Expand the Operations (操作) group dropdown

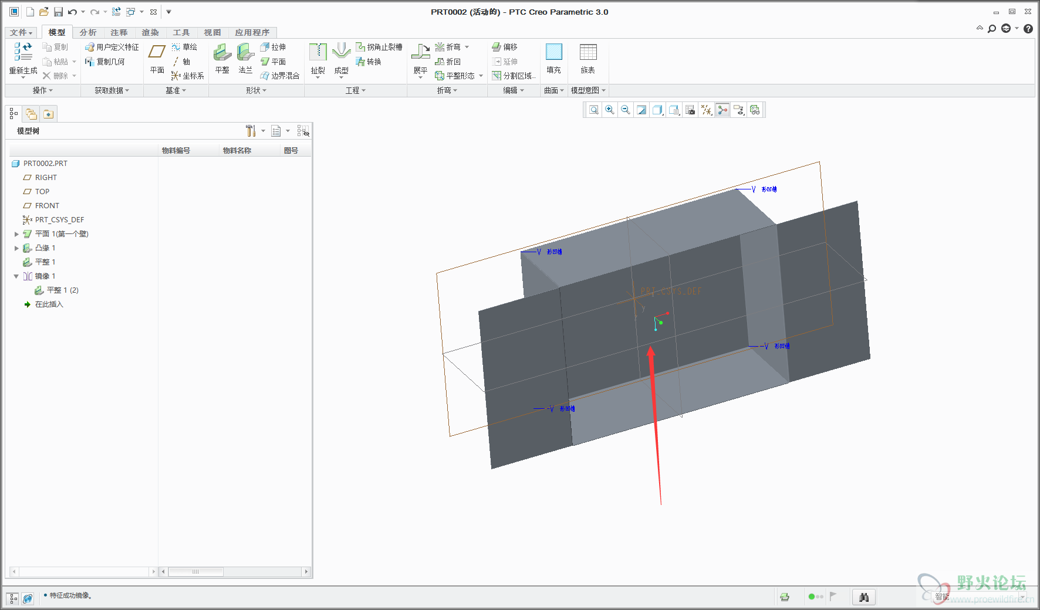(x=42, y=90)
